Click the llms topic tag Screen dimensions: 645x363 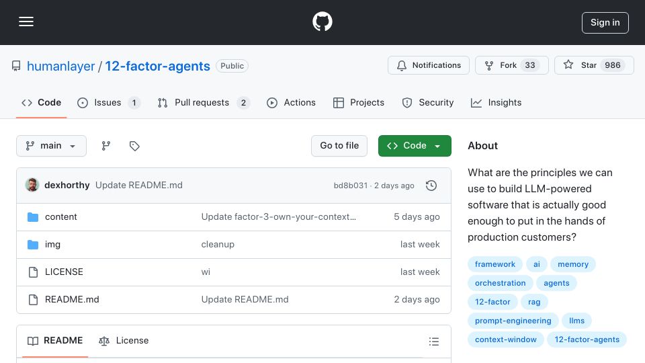click(576, 321)
